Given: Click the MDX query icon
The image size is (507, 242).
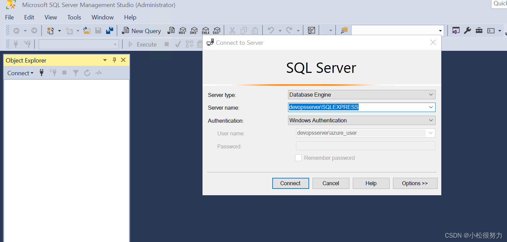Looking at the screenshot, I should click(182, 31).
